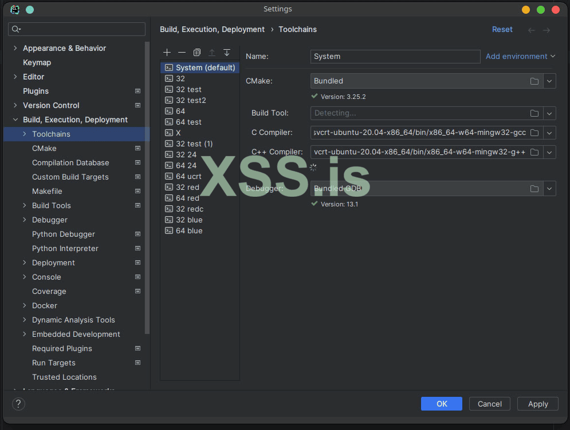570x430 pixels.
Task: Collapse Build, Execution, Deployment section
Action: click(15, 120)
